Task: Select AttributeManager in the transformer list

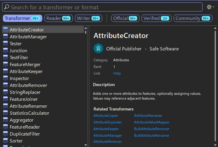Action: [x=43, y=37]
